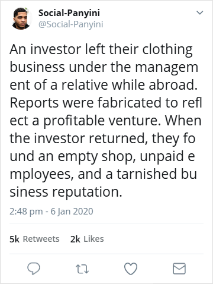Reply to the tweet via speech bubble icon
Image resolution: width=213 pixels, height=284 pixels.
(34, 269)
